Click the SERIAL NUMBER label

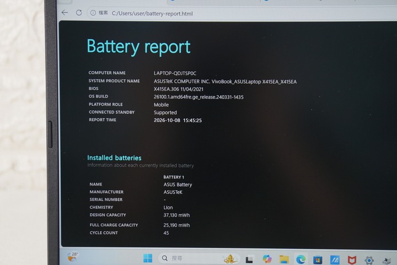[x=106, y=199]
